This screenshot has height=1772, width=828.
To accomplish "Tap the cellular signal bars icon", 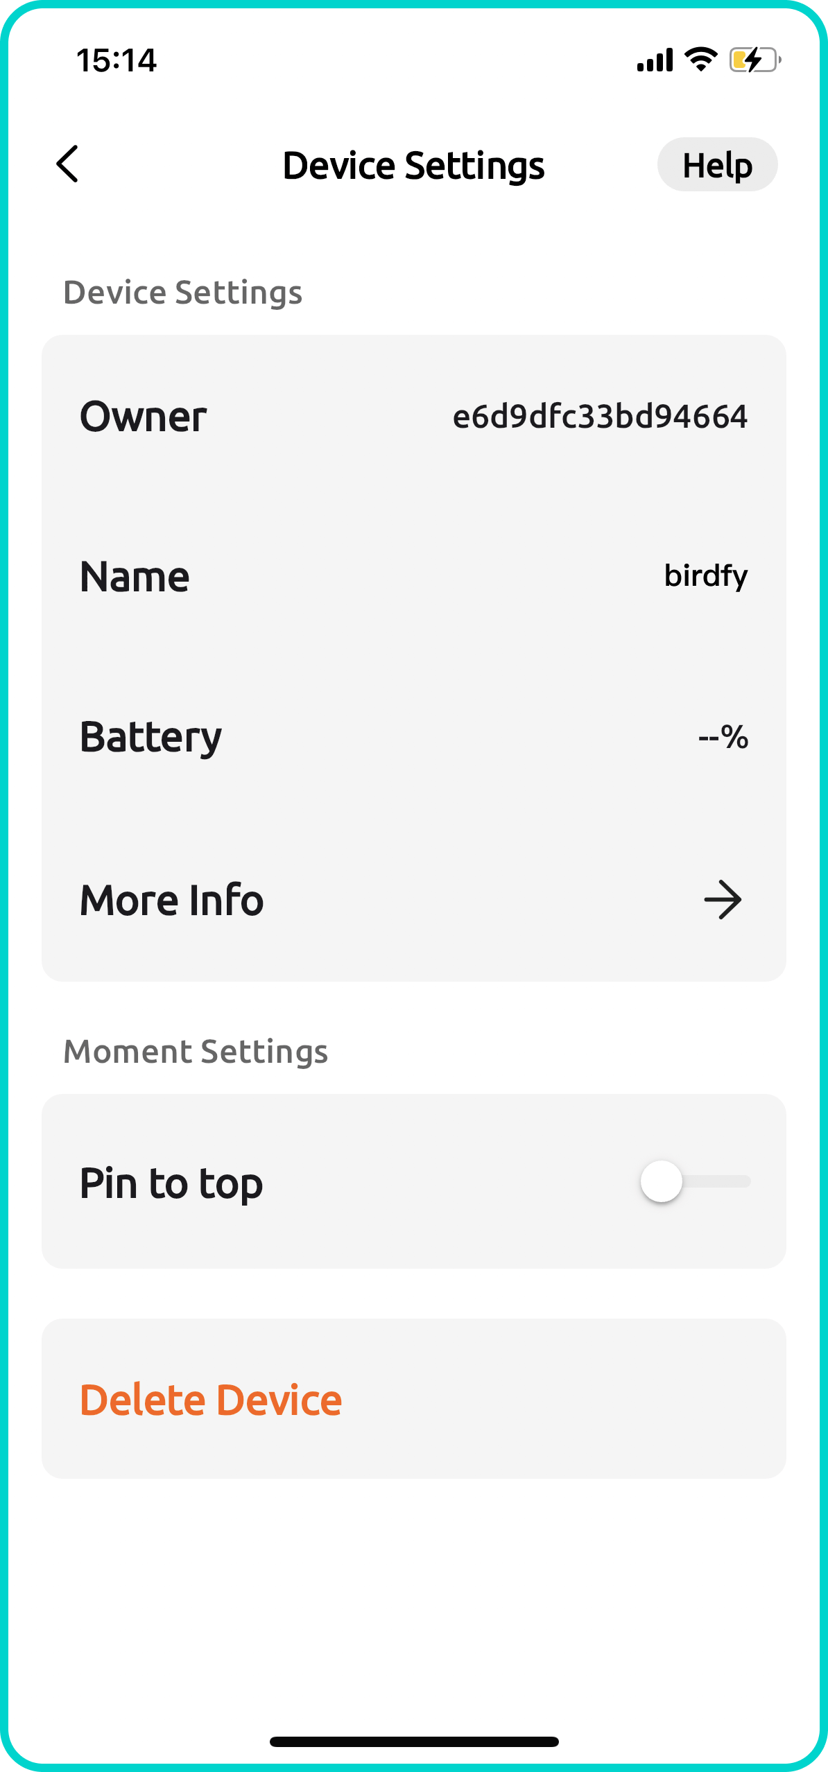I will click(655, 60).
